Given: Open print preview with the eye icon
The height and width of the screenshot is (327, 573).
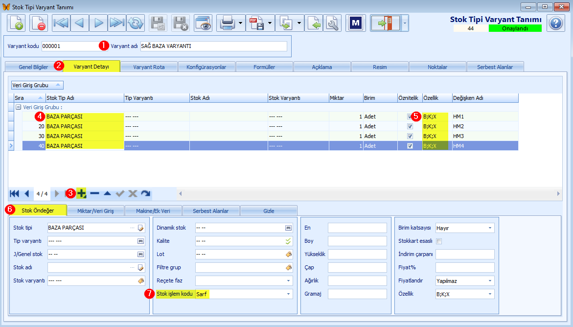Looking at the screenshot, I should [x=203, y=23].
